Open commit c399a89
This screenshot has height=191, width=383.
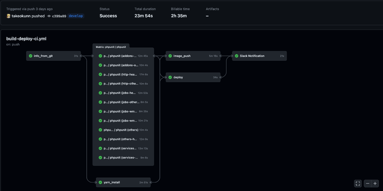tap(59, 16)
